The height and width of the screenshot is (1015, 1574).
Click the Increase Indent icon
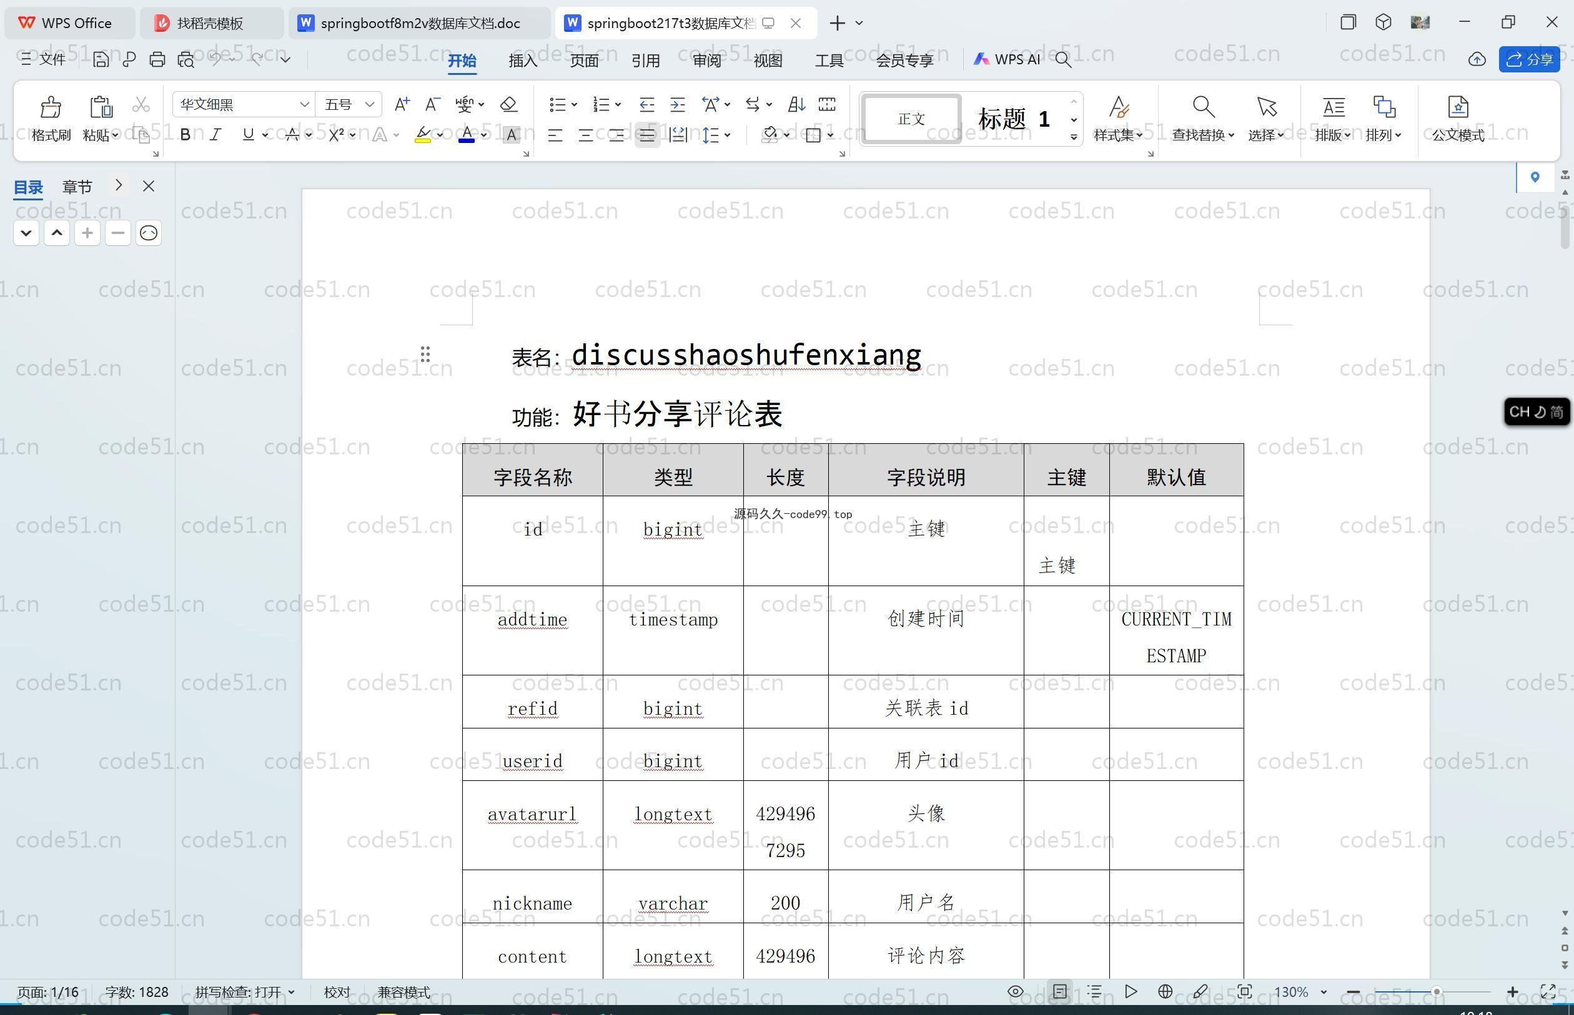click(x=677, y=104)
